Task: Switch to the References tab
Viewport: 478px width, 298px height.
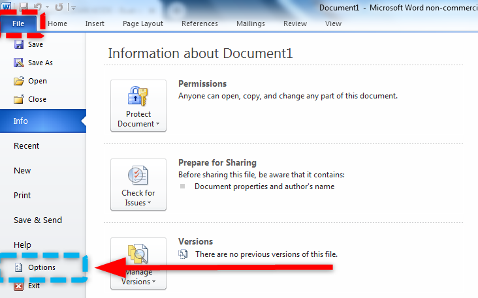Action: point(200,23)
